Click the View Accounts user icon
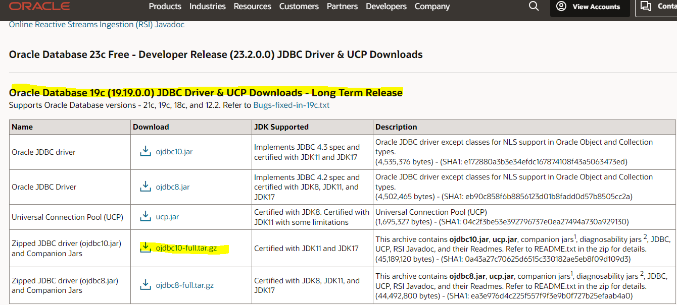677x305 pixels. [561, 6]
